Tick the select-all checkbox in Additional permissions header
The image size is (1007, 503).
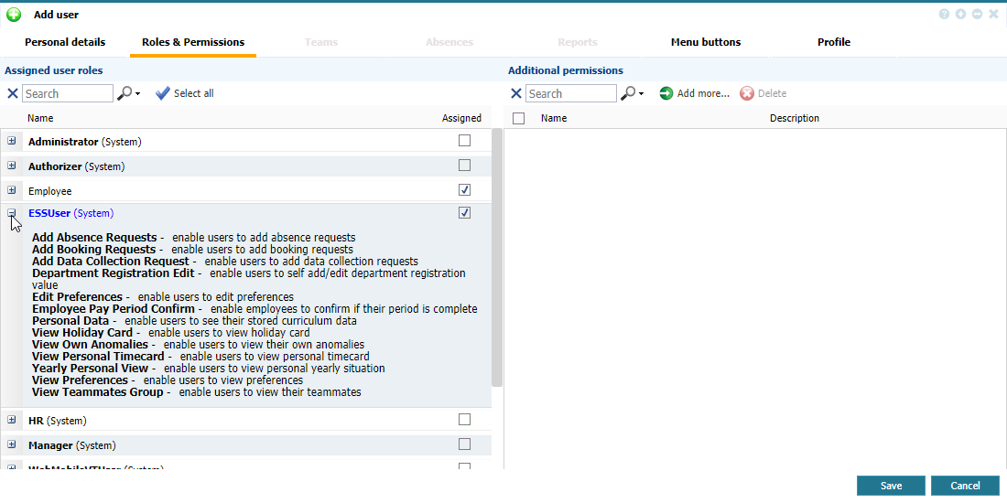tap(519, 118)
